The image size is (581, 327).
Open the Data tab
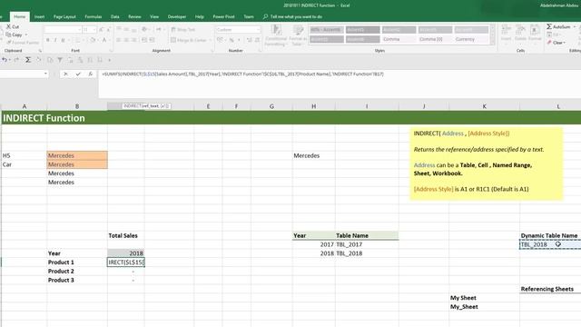coord(115,16)
